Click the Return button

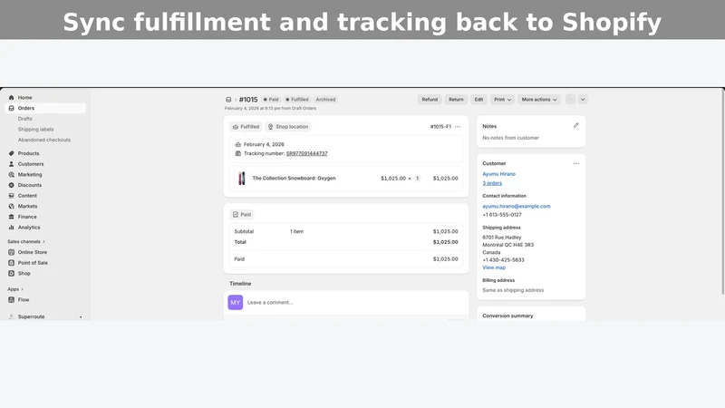(456, 100)
